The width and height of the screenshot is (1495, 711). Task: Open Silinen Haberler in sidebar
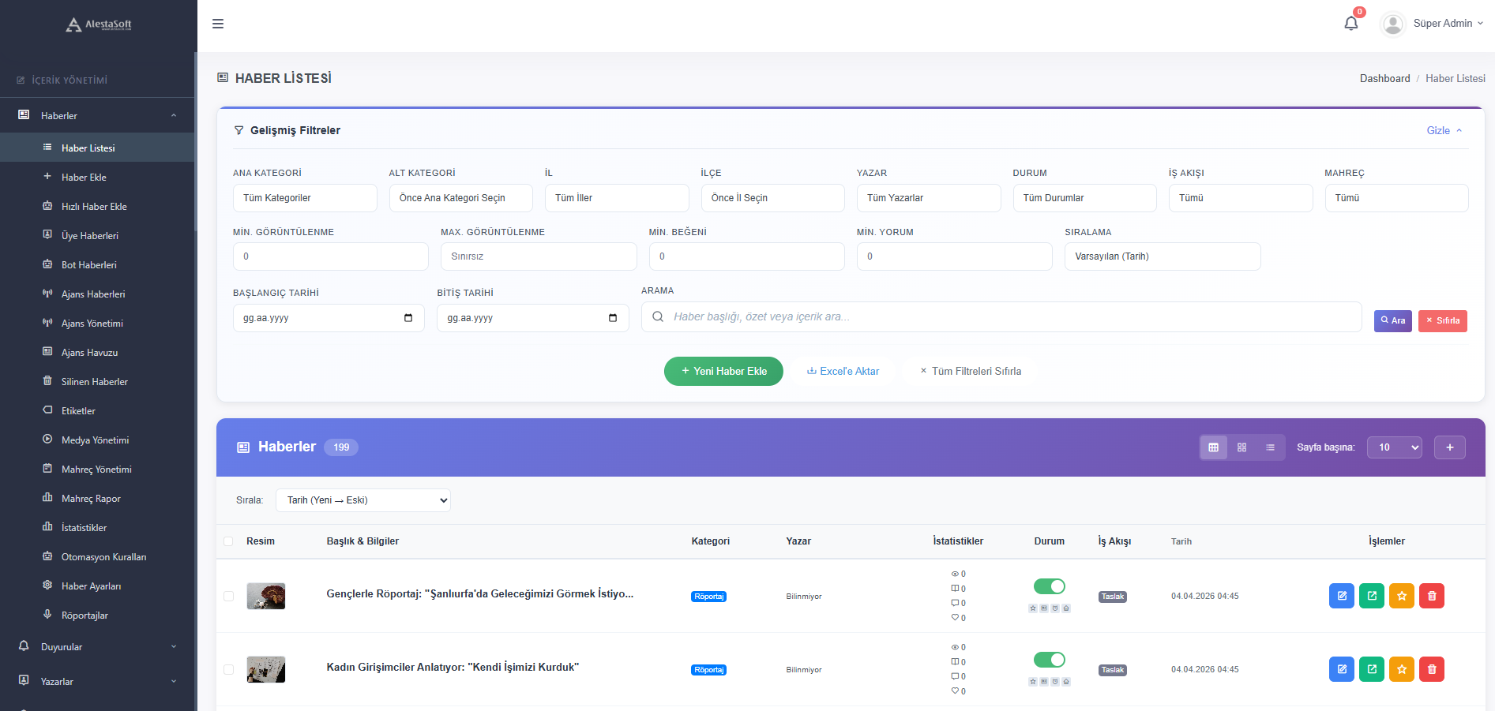pos(94,382)
